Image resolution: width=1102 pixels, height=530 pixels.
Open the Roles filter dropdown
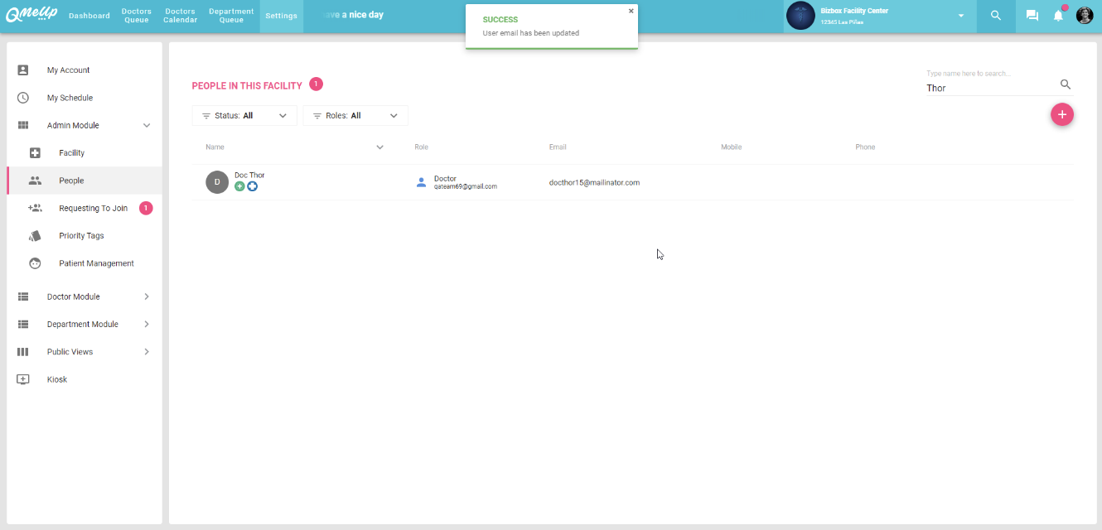pyautogui.click(x=355, y=116)
